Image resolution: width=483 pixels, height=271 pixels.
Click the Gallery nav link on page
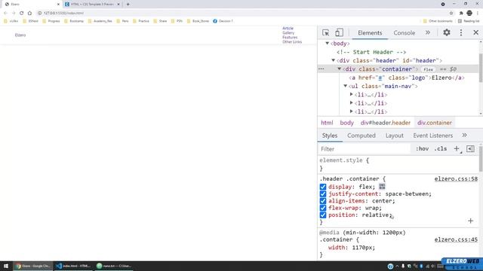(x=288, y=33)
